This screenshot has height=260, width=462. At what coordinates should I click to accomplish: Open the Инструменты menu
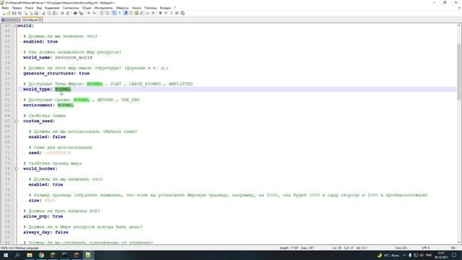tap(103, 8)
